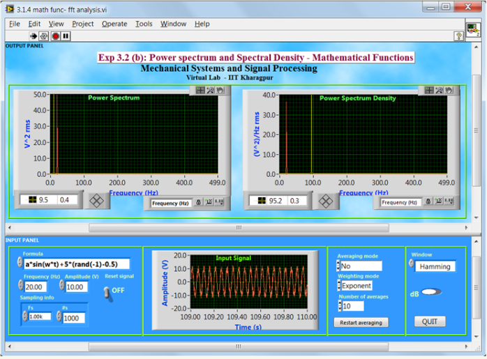Select Power Spectrum Density panning hand tool

[449, 91]
